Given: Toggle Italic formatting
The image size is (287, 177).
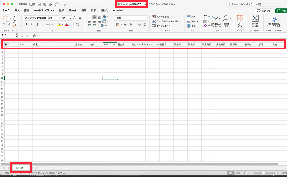Looking at the screenshot, I should (32, 24).
